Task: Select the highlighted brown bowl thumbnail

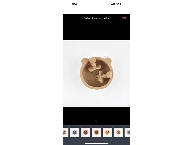Action: [x=97, y=132]
